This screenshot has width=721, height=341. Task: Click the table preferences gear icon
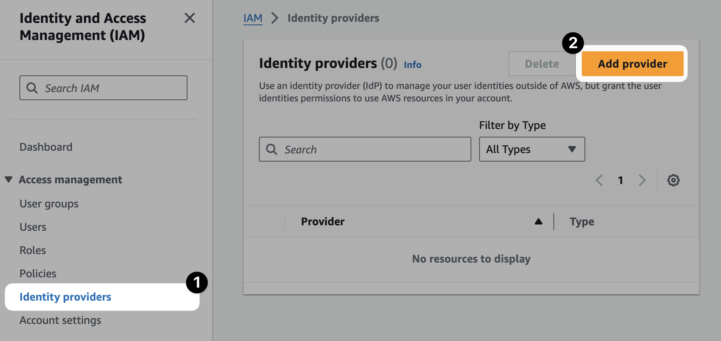673,180
